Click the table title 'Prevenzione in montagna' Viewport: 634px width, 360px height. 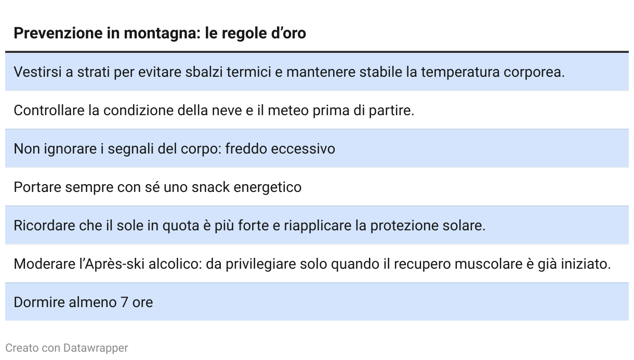click(160, 33)
